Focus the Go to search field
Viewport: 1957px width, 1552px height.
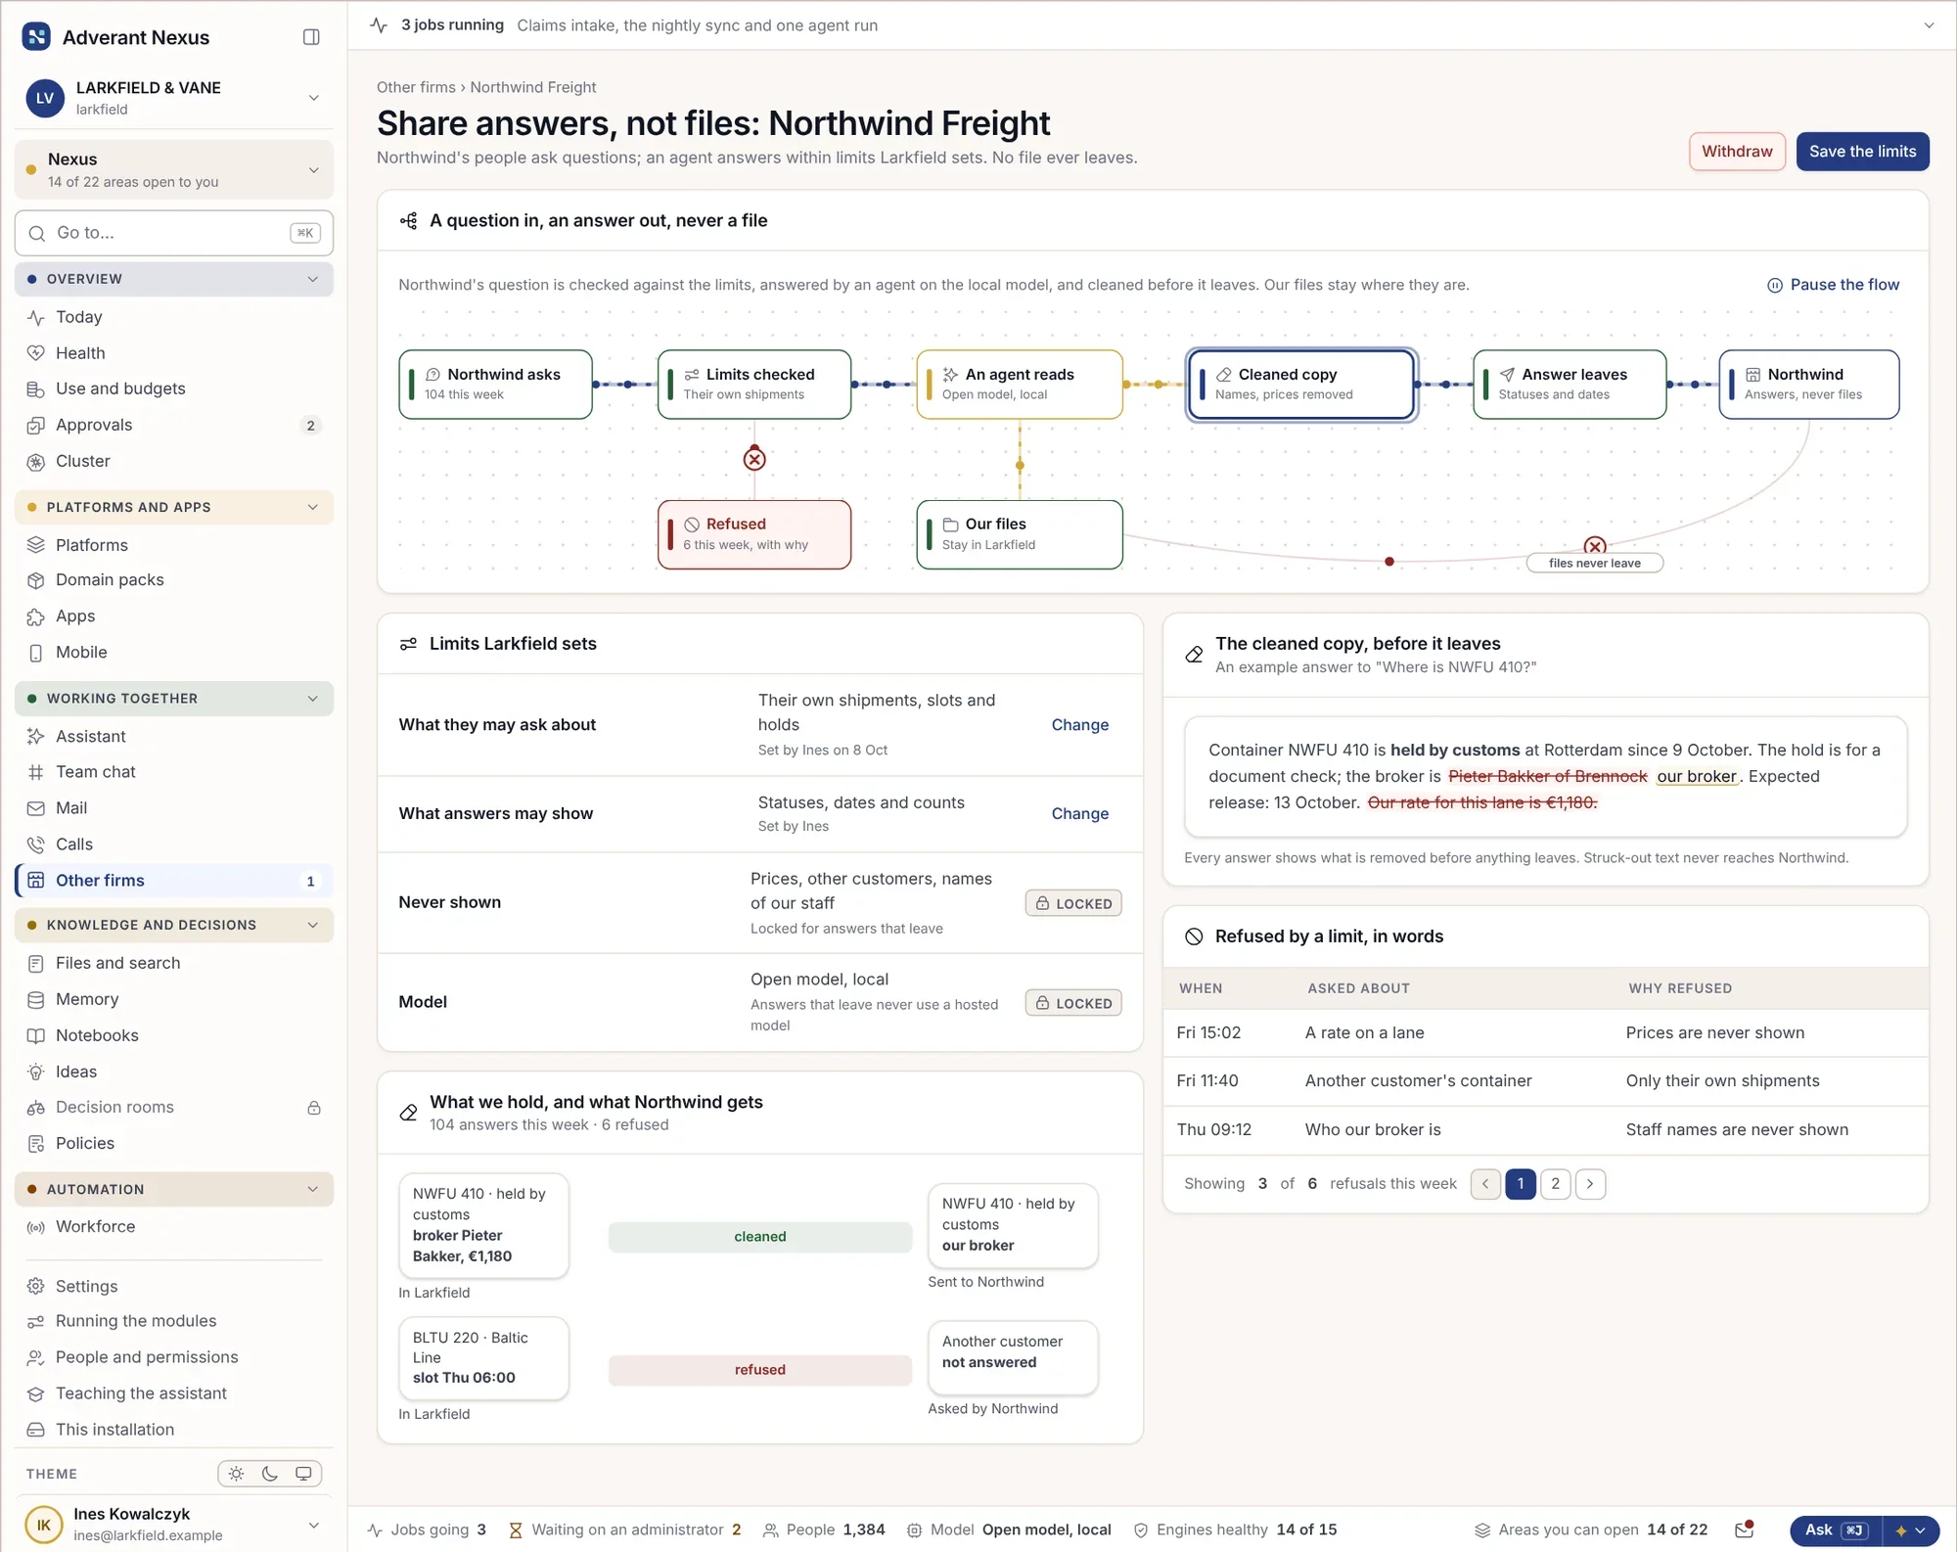(x=174, y=233)
